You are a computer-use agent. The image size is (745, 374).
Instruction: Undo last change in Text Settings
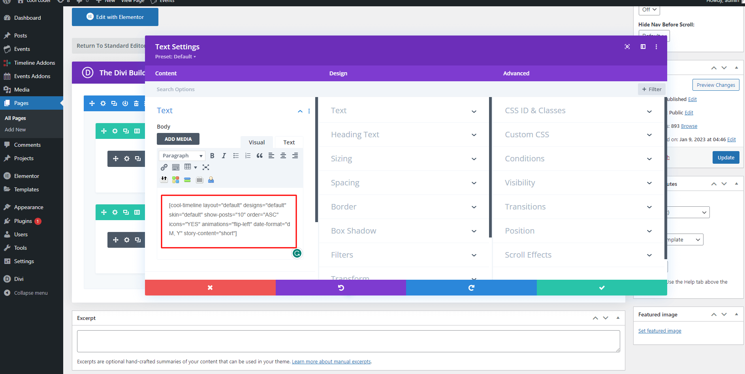341,288
